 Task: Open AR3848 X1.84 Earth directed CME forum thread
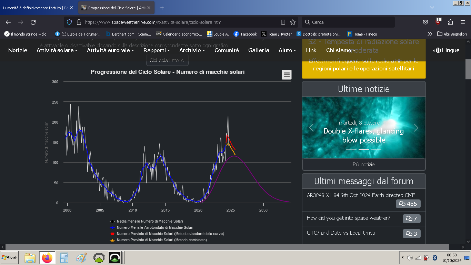[361, 195]
